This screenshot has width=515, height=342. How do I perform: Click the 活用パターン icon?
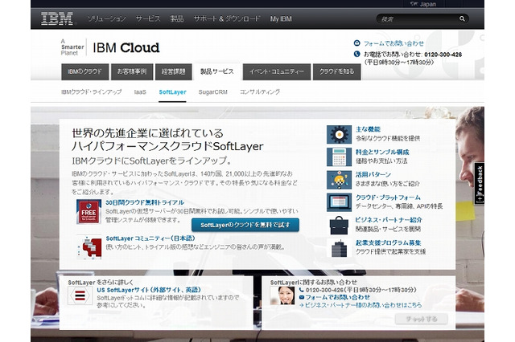339,180
